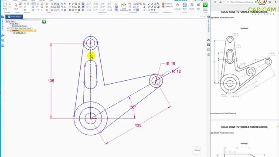Select the Rectangle draw tool

33,7
